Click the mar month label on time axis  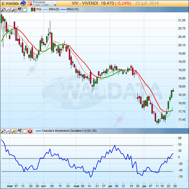point(10,186)
